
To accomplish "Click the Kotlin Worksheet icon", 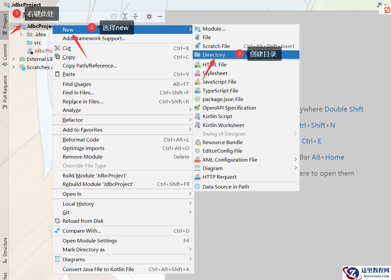I will 198,125.
